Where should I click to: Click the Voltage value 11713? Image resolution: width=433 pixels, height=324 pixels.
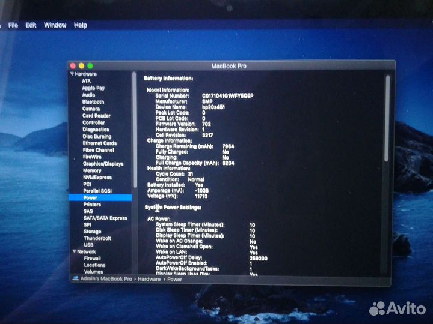point(201,196)
